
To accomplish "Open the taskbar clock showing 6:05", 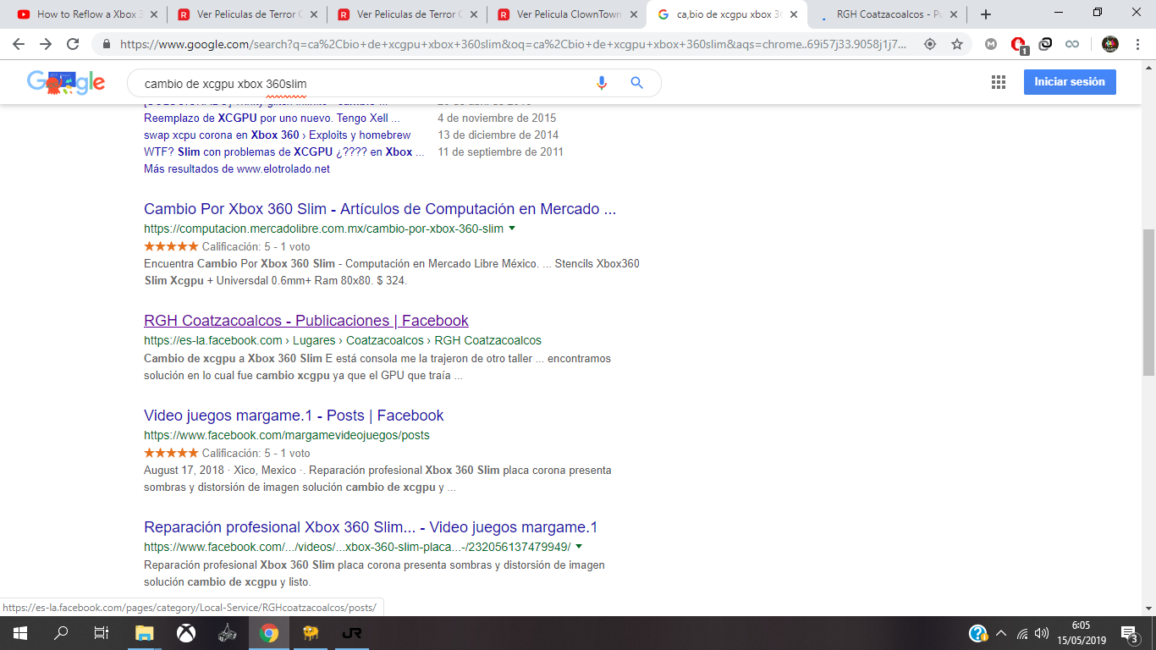I will point(1081,633).
